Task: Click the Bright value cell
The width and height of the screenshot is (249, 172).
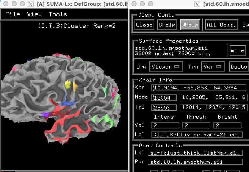Action: coord(227,125)
